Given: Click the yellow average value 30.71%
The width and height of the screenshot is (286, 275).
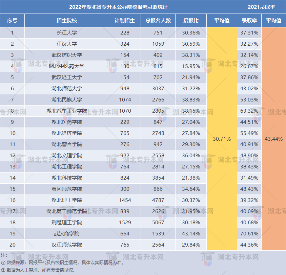Looking at the screenshot, I should coord(222,139).
